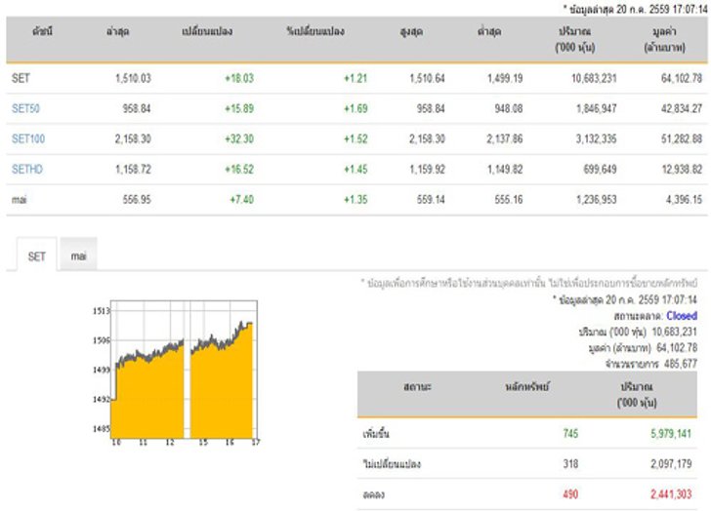711x511 pixels.
Task: Click SET value cell 64,102.78 in index table
Action: pos(682,78)
